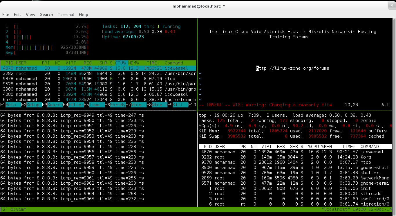Image resolution: width=396 pixels, height=216 pixels.
Task: Sort by the CPU% column header in htop
Action: [120, 63]
